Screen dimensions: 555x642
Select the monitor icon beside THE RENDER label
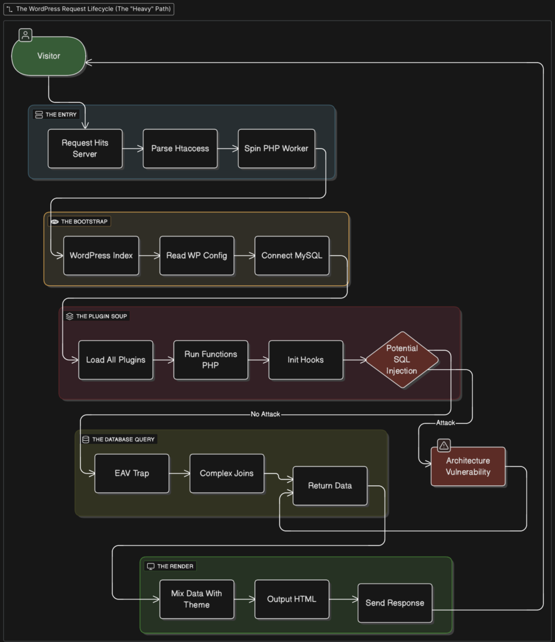pyautogui.click(x=150, y=566)
